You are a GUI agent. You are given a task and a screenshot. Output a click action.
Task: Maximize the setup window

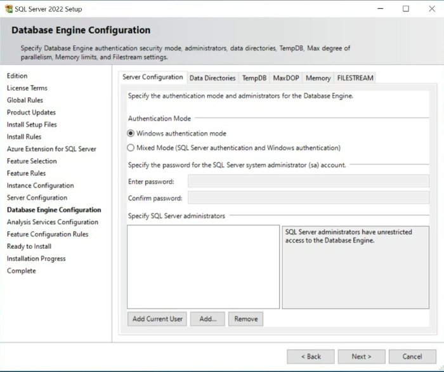pos(406,9)
